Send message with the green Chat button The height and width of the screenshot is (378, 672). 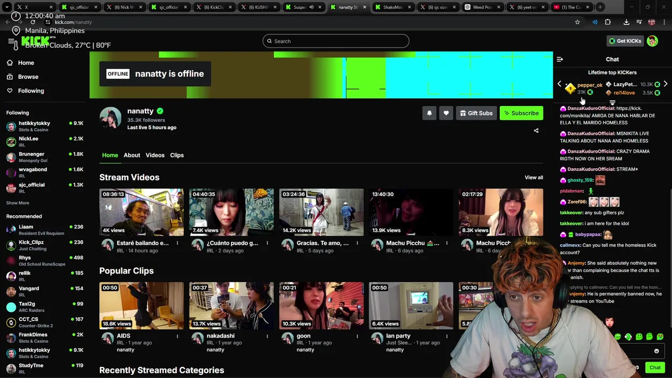655,367
